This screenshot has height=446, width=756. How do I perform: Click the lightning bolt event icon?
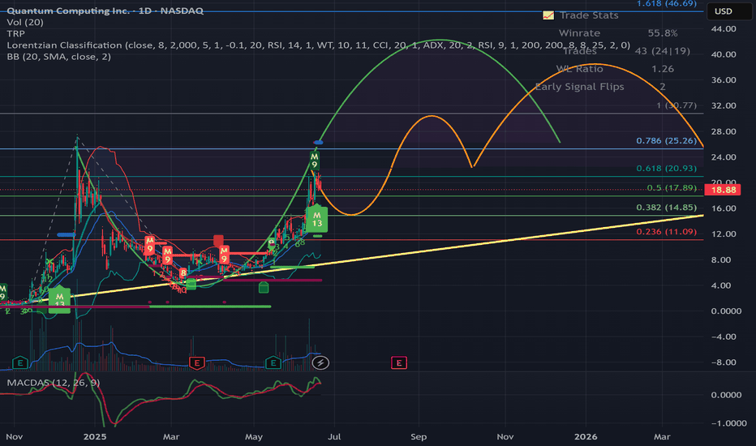pyautogui.click(x=320, y=362)
